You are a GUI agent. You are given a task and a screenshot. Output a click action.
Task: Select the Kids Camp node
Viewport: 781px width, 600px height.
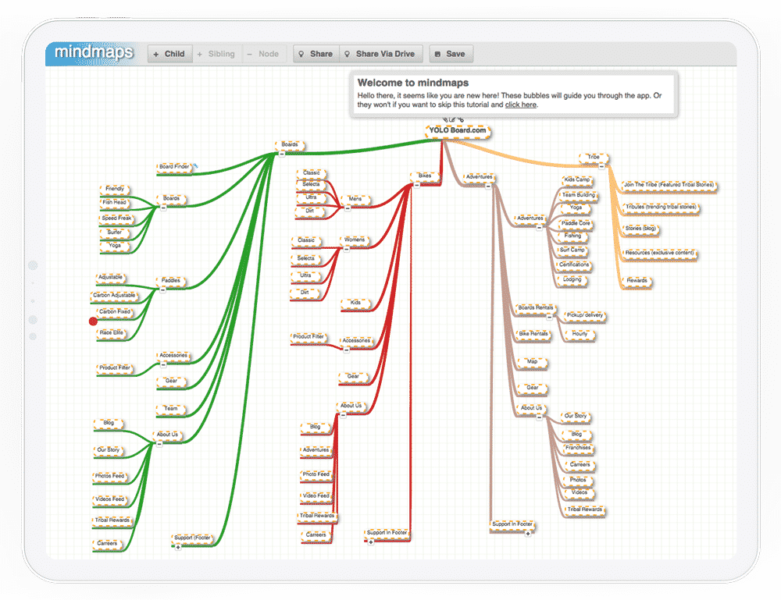576,180
